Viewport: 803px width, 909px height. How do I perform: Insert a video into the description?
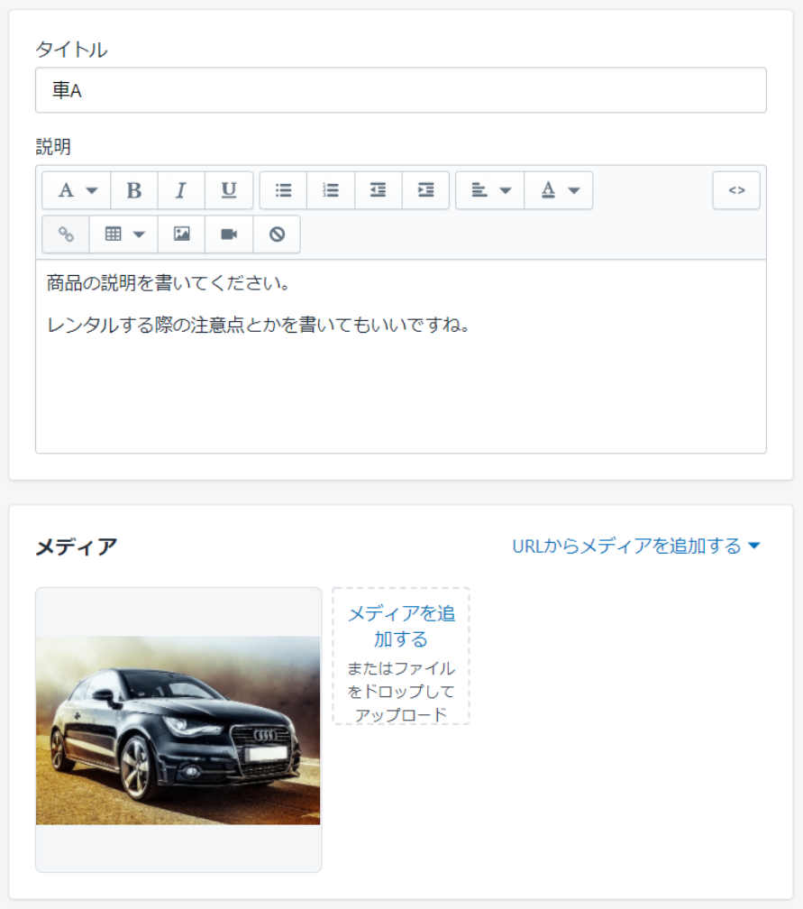[x=229, y=234]
